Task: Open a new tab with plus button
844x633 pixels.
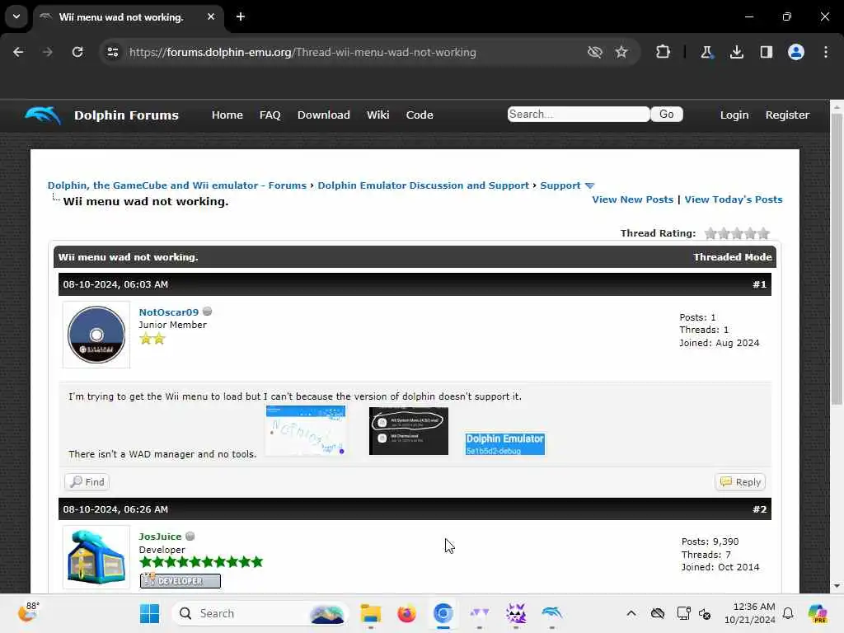Action: 241,16
